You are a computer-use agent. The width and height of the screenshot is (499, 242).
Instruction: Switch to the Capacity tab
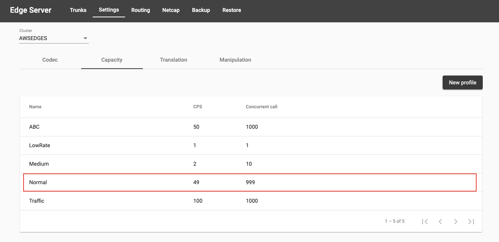tap(112, 60)
